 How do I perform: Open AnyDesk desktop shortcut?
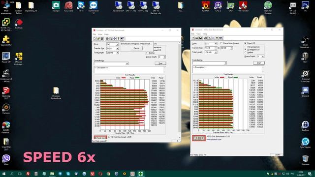(19, 24)
